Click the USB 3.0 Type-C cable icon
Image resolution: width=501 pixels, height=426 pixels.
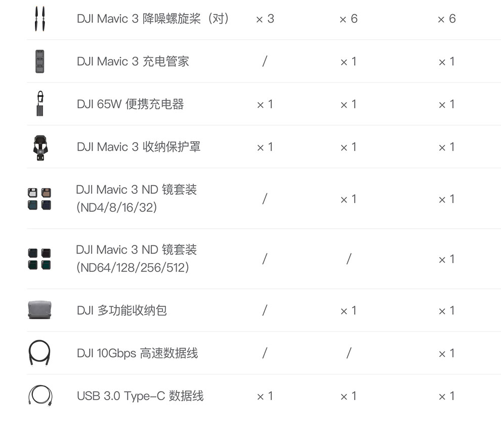tap(40, 395)
